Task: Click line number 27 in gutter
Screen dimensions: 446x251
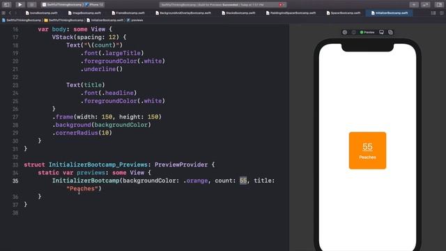Action: (x=15, y=117)
